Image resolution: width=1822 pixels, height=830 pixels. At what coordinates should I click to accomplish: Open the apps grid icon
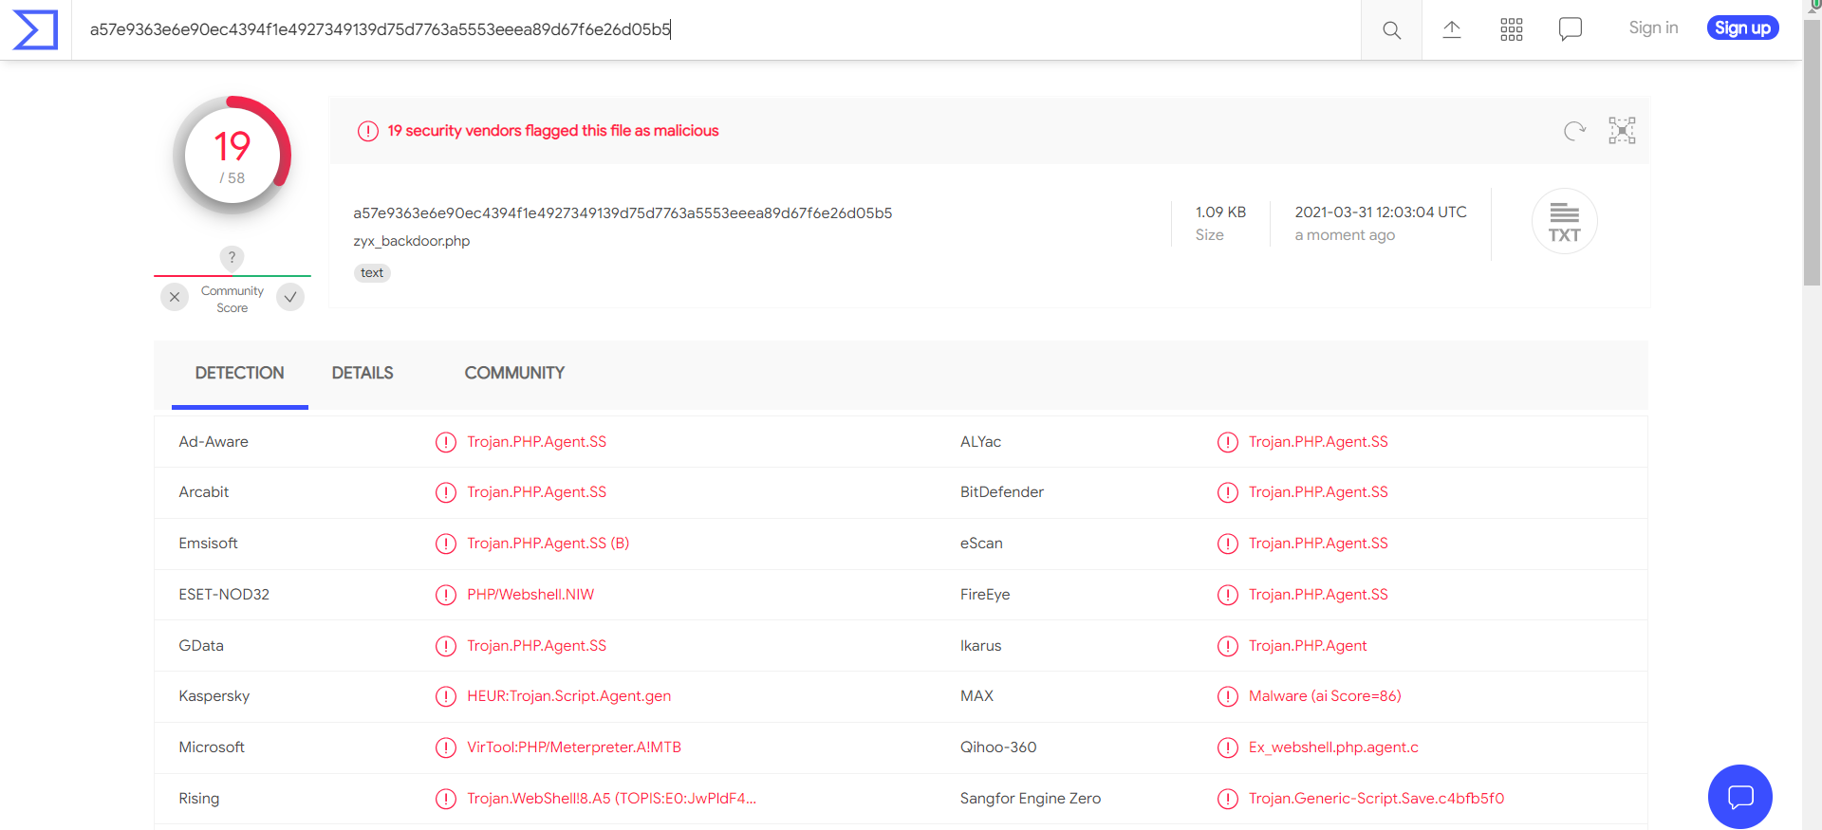1512,29
